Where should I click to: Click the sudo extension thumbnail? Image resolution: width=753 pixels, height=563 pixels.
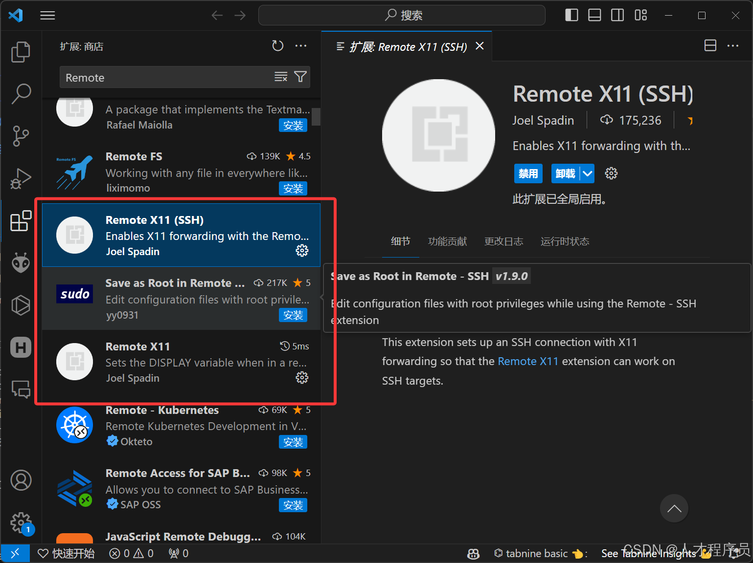point(74,294)
